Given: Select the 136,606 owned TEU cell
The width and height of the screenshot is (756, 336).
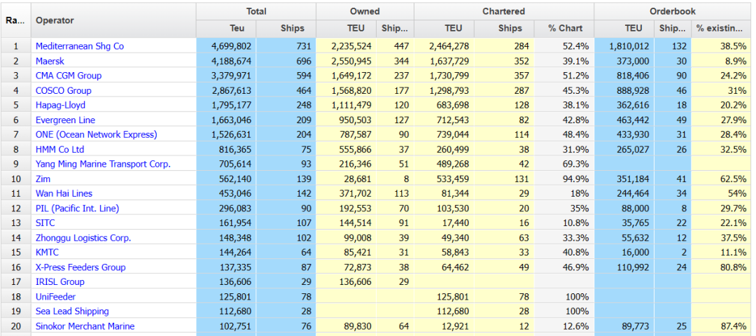Looking at the screenshot, I should point(346,282).
